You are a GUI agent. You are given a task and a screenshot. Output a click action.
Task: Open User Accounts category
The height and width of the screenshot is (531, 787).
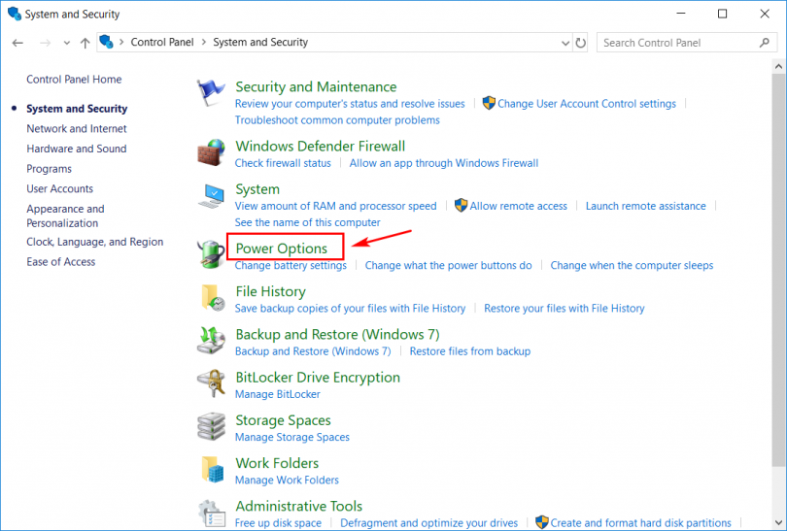(x=59, y=189)
